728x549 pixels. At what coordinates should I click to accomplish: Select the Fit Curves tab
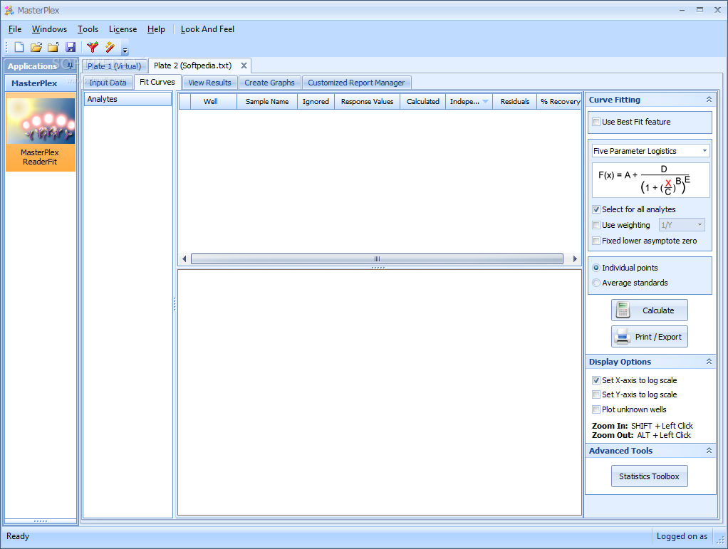[157, 82]
